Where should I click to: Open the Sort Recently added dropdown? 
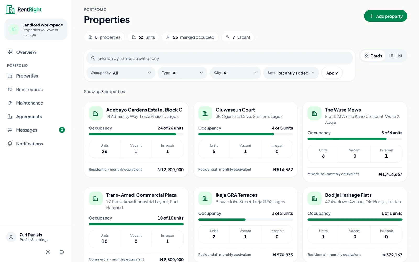291,73
